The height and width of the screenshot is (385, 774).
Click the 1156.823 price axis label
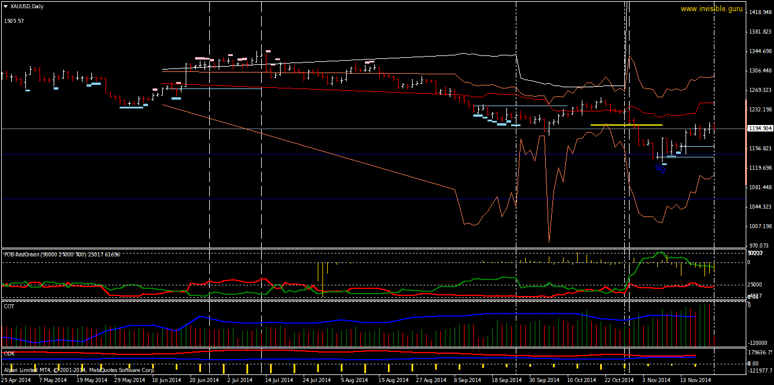(x=760, y=149)
